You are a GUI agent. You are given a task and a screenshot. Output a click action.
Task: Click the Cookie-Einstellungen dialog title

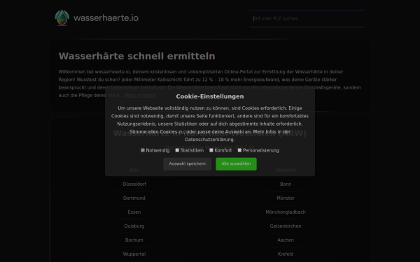(x=210, y=96)
